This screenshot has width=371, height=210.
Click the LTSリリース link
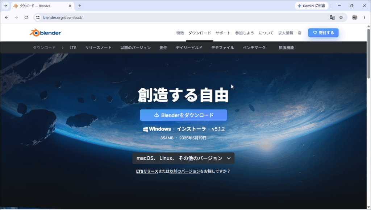pos(147,171)
